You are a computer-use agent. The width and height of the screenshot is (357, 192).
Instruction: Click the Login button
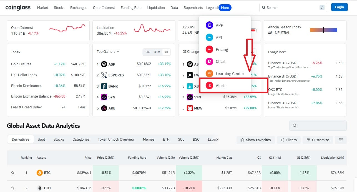click(x=340, y=7)
